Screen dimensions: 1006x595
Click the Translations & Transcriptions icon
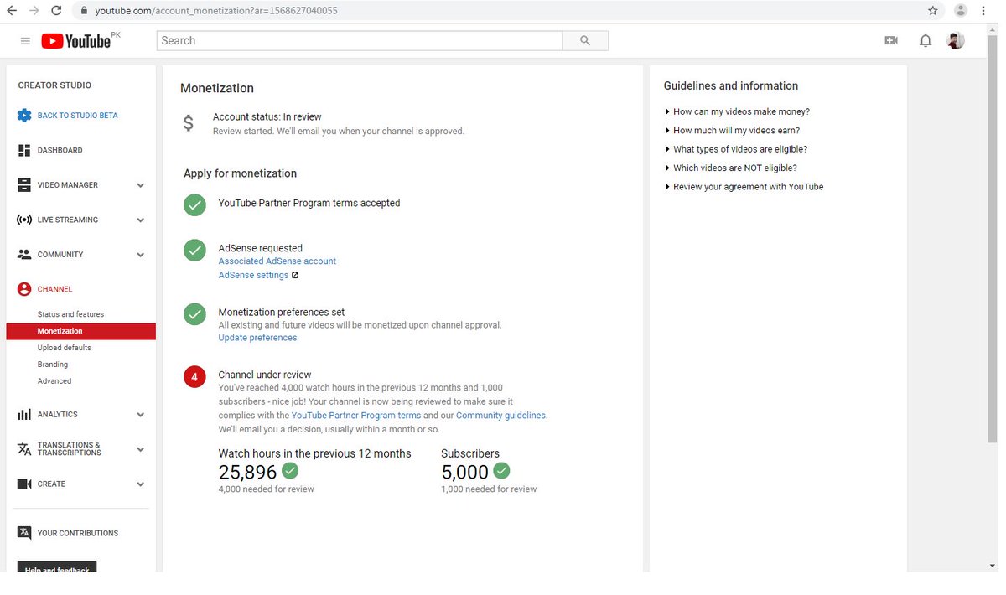(x=24, y=449)
